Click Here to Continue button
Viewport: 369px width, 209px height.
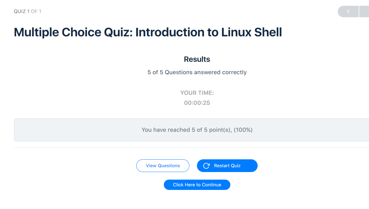[x=197, y=185]
